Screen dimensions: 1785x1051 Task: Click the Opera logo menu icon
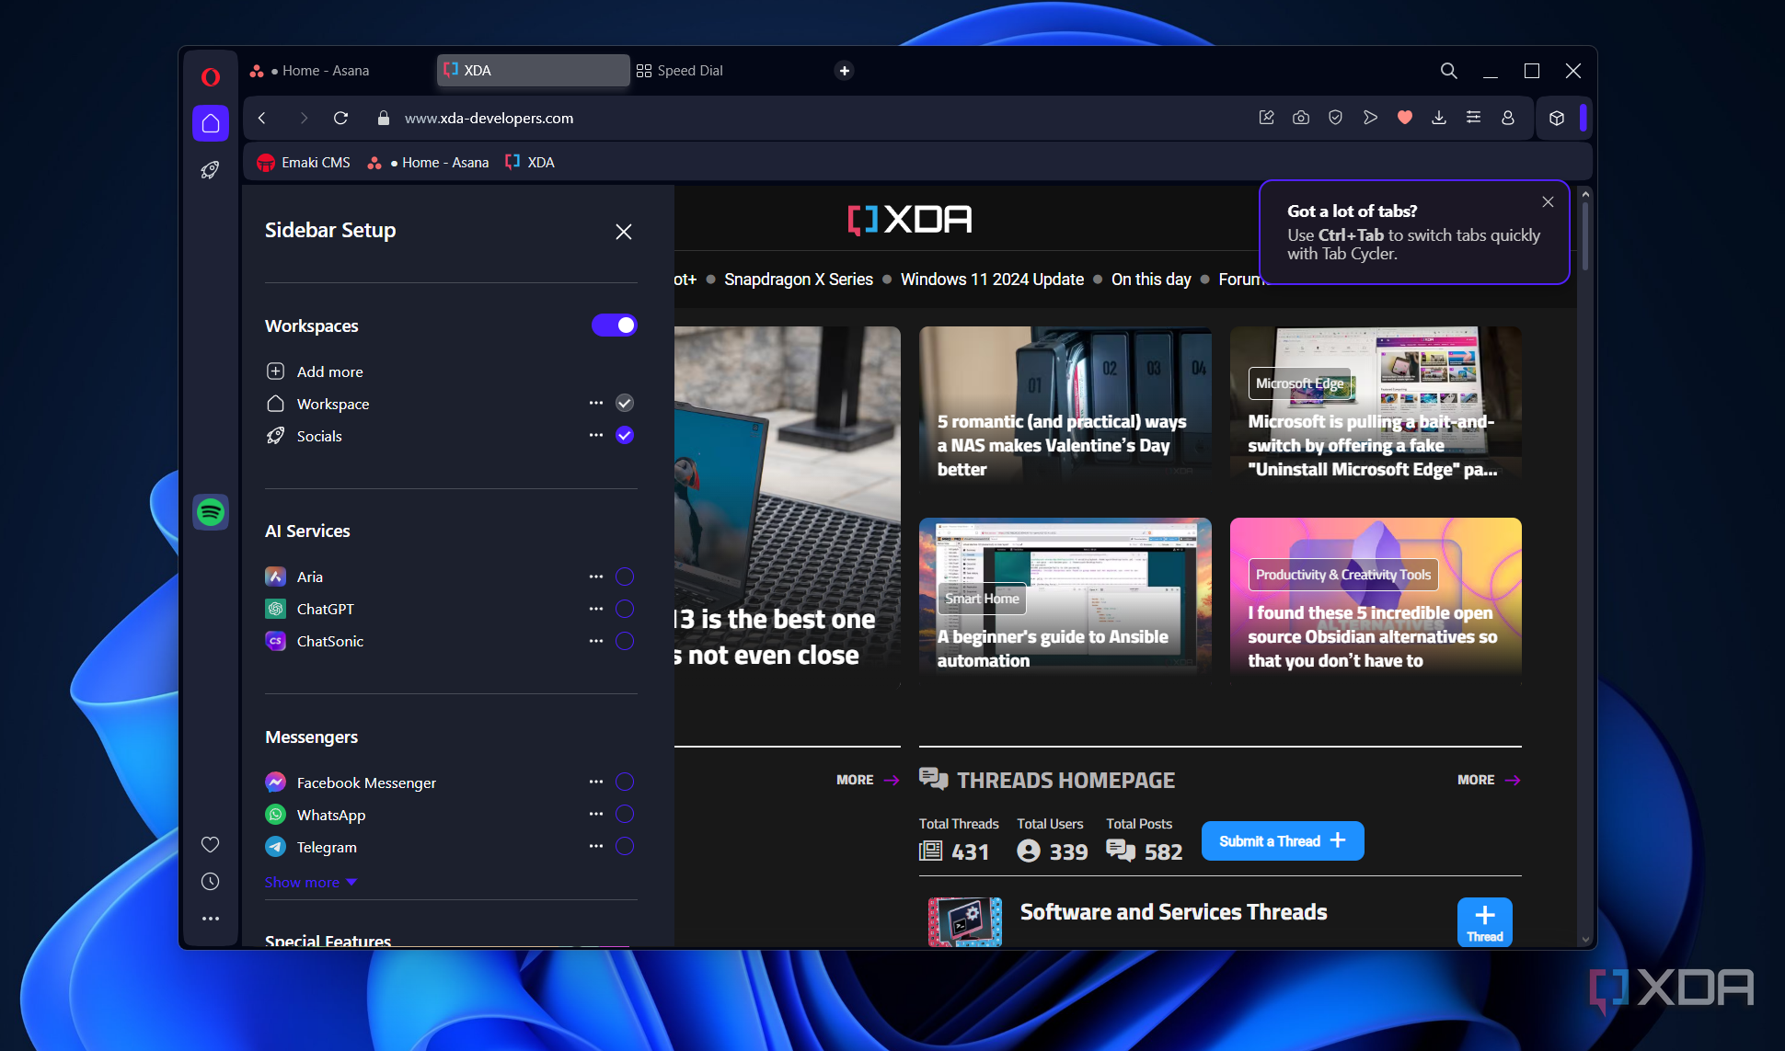(211, 77)
